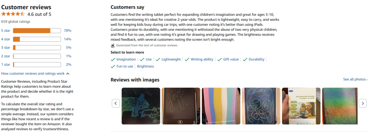Screen dimensions: 373x132
Task: Open the 1 star percentage link
Action: (68, 65)
